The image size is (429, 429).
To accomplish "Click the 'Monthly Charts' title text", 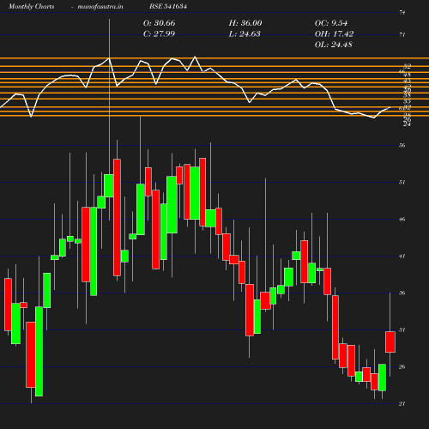I will click(31, 6).
